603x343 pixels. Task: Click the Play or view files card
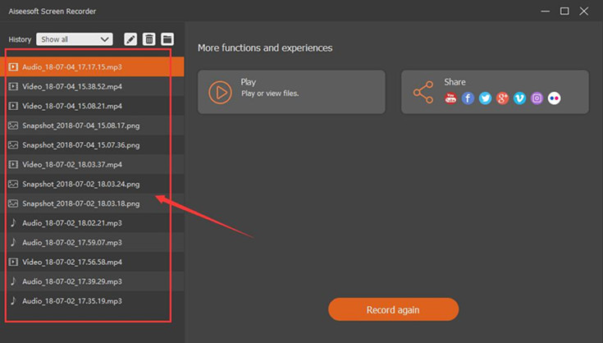(x=291, y=92)
